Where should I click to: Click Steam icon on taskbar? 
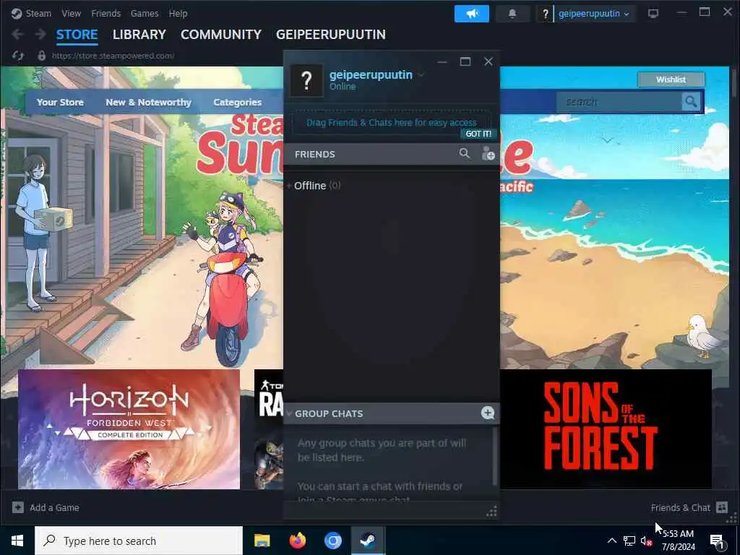[368, 541]
